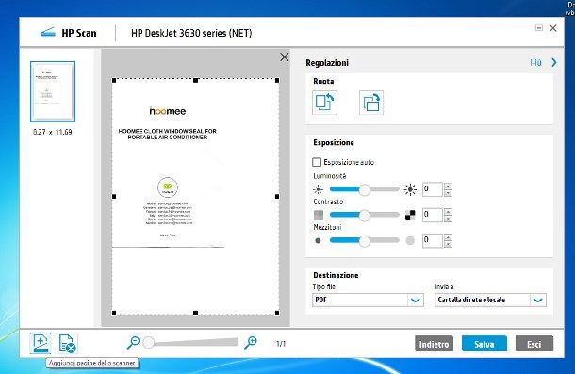Click the top-left crop handle

click(114, 80)
